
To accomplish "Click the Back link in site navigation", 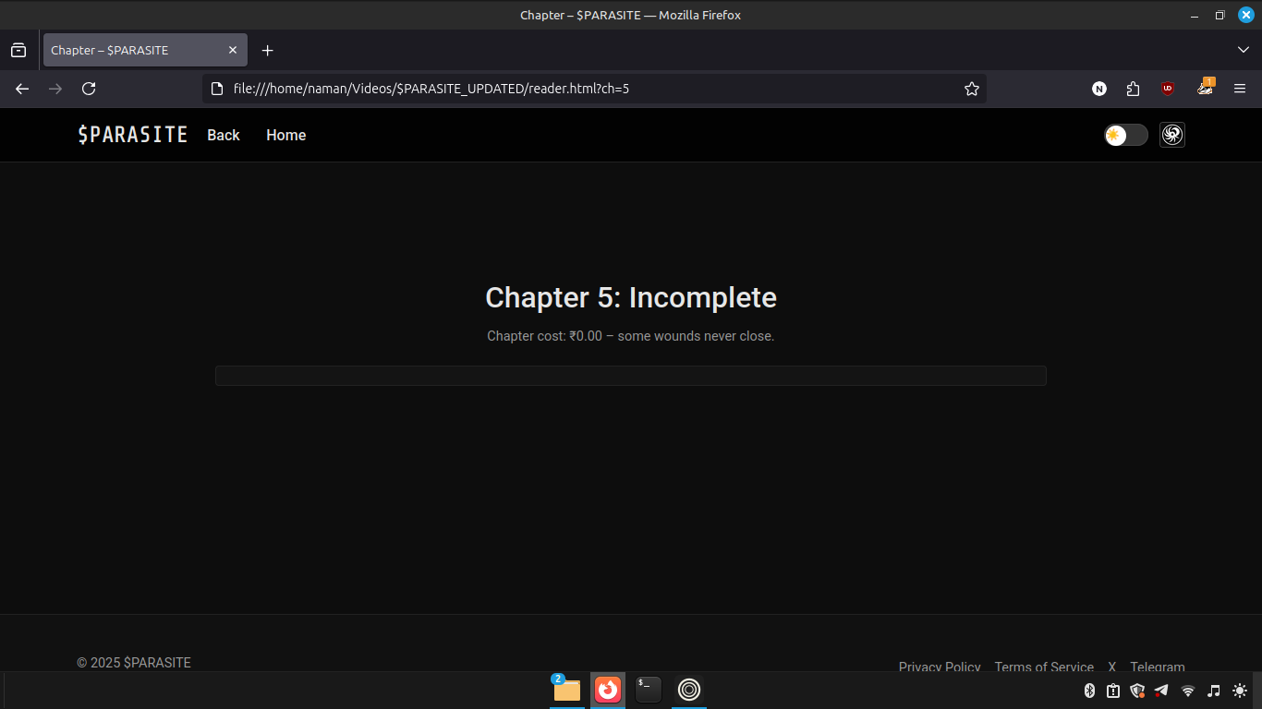I will pyautogui.click(x=224, y=135).
